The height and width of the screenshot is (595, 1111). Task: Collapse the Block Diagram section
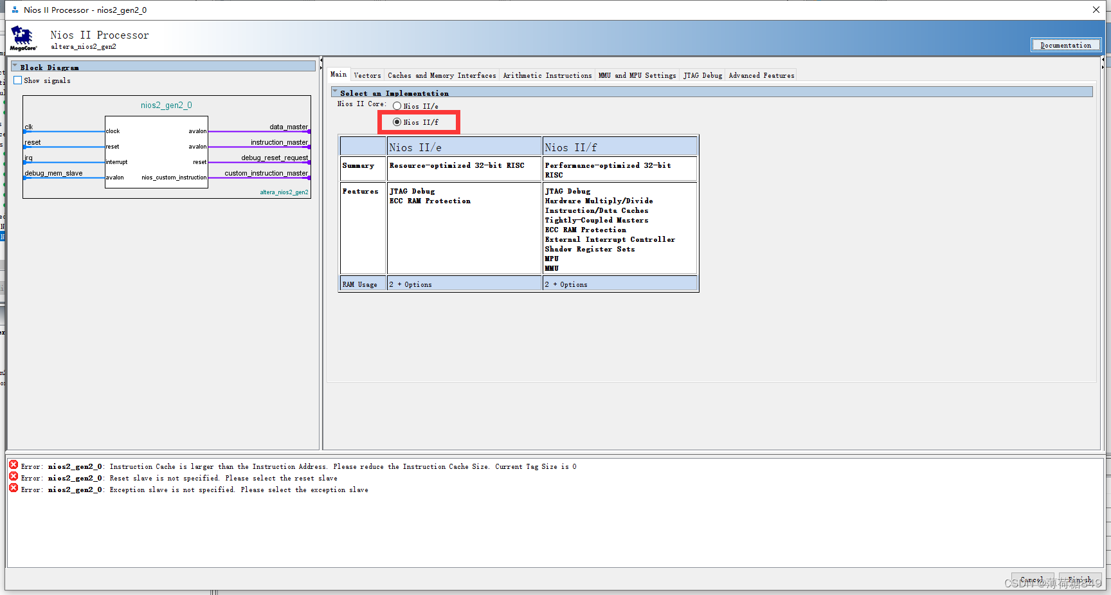(x=15, y=65)
